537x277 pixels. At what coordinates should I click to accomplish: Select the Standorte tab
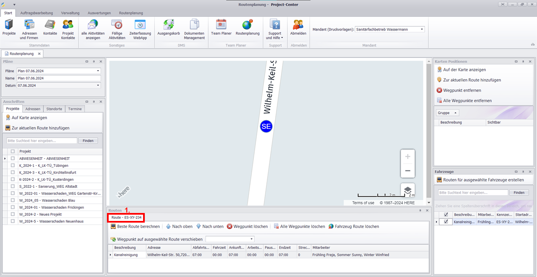pyautogui.click(x=54, y=109)
